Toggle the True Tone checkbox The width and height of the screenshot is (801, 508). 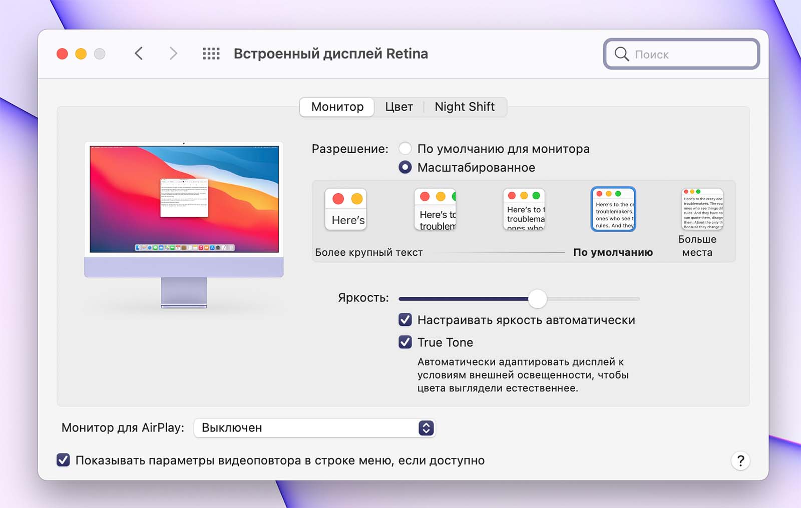pos(405,342)
